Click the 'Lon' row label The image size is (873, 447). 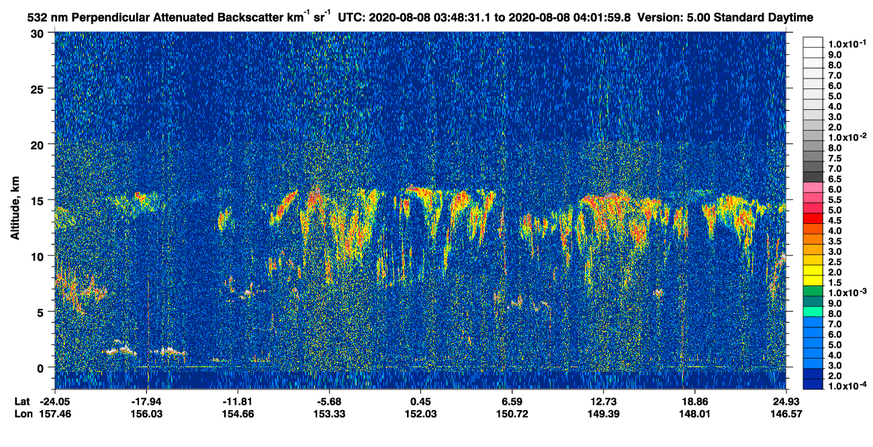pos(22,414)
